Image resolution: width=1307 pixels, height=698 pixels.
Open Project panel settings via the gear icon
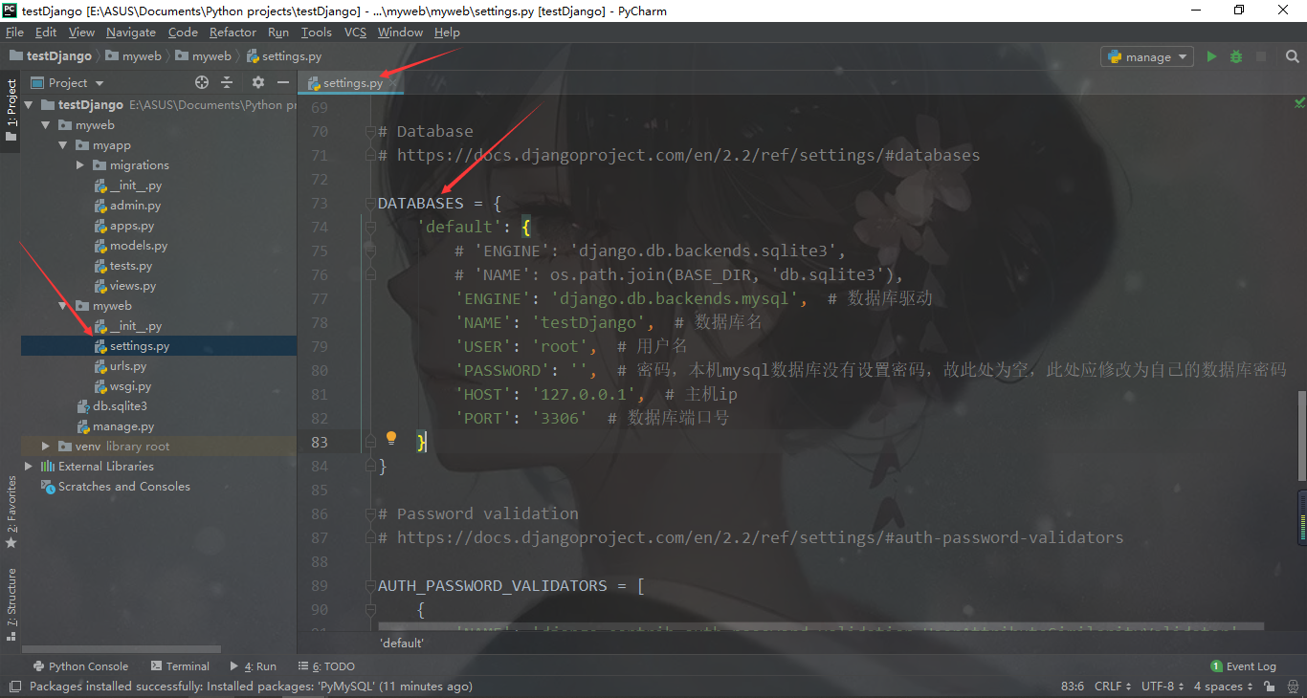[x=257, y=83]
